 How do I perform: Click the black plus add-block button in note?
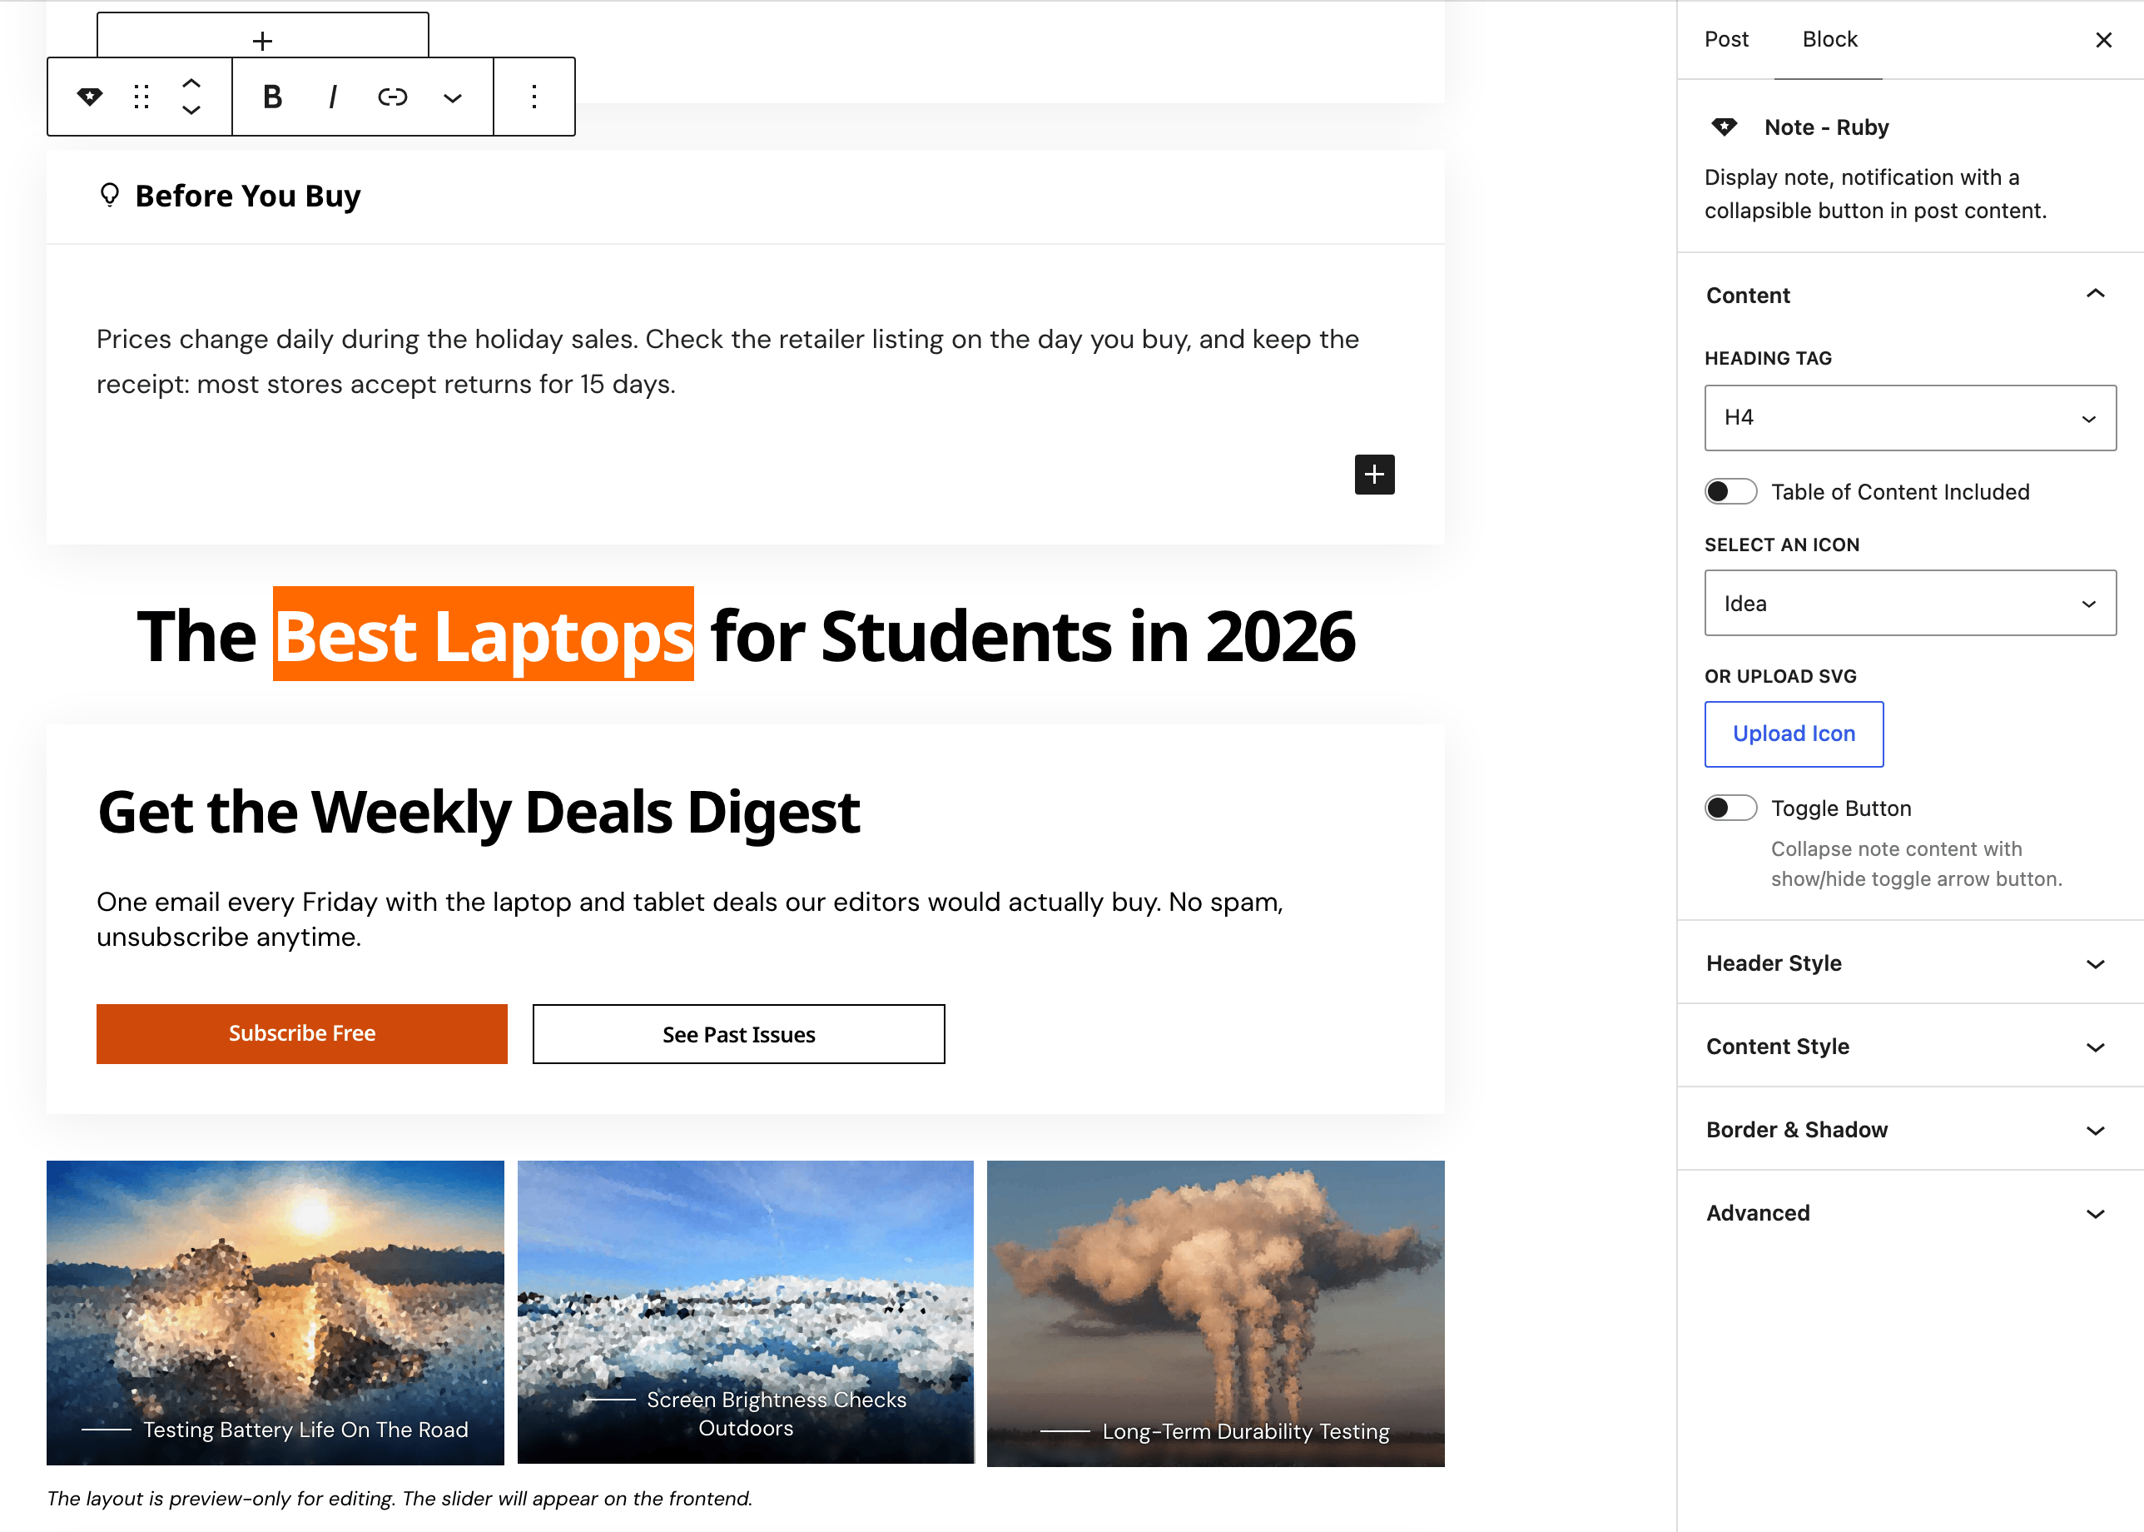pyautogui.click(x=1375, y=475)
